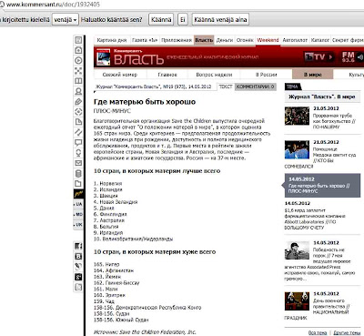
Task: Open the UK regional edition
Action: (x=78, y=225)
